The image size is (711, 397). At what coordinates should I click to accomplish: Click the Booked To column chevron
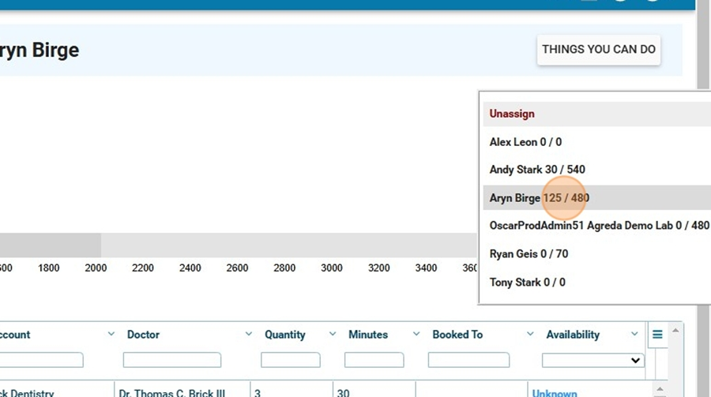530,335
